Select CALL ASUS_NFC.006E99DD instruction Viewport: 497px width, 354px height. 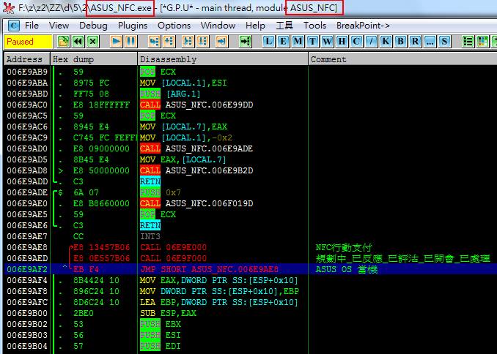pyautogui.click(x=196, y=105)
